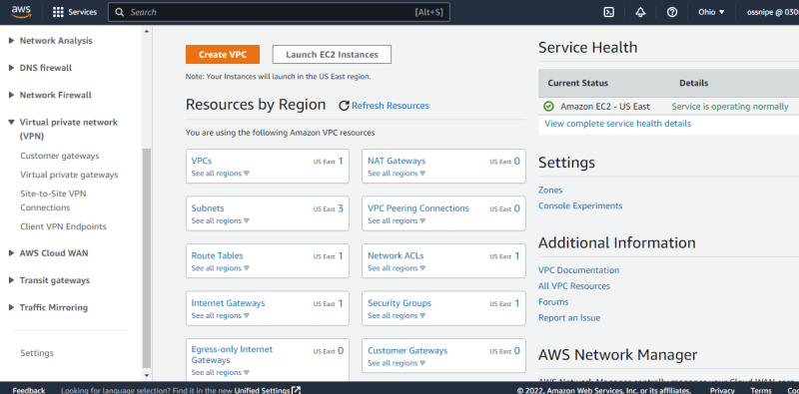Screen dimensions: 799x394
Task: Open Customer gateways in the sidebar
Action: [x=60, y=156]
